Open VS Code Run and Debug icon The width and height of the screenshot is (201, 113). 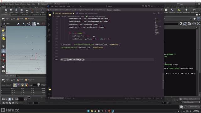pyautogui.click(x=49, y=30)
